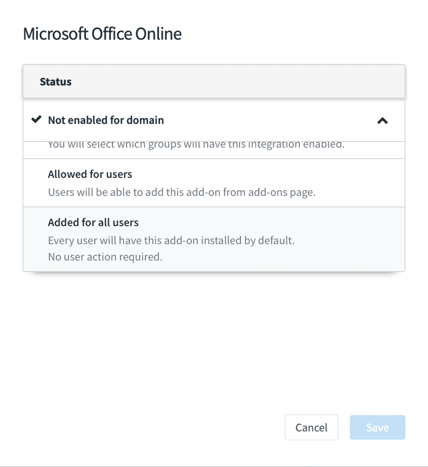Image resolution: width=428 pixels, height=467 pixels.
Task: Click the 'Microsoft Office Online' dialog title
Action: (102, 34)
